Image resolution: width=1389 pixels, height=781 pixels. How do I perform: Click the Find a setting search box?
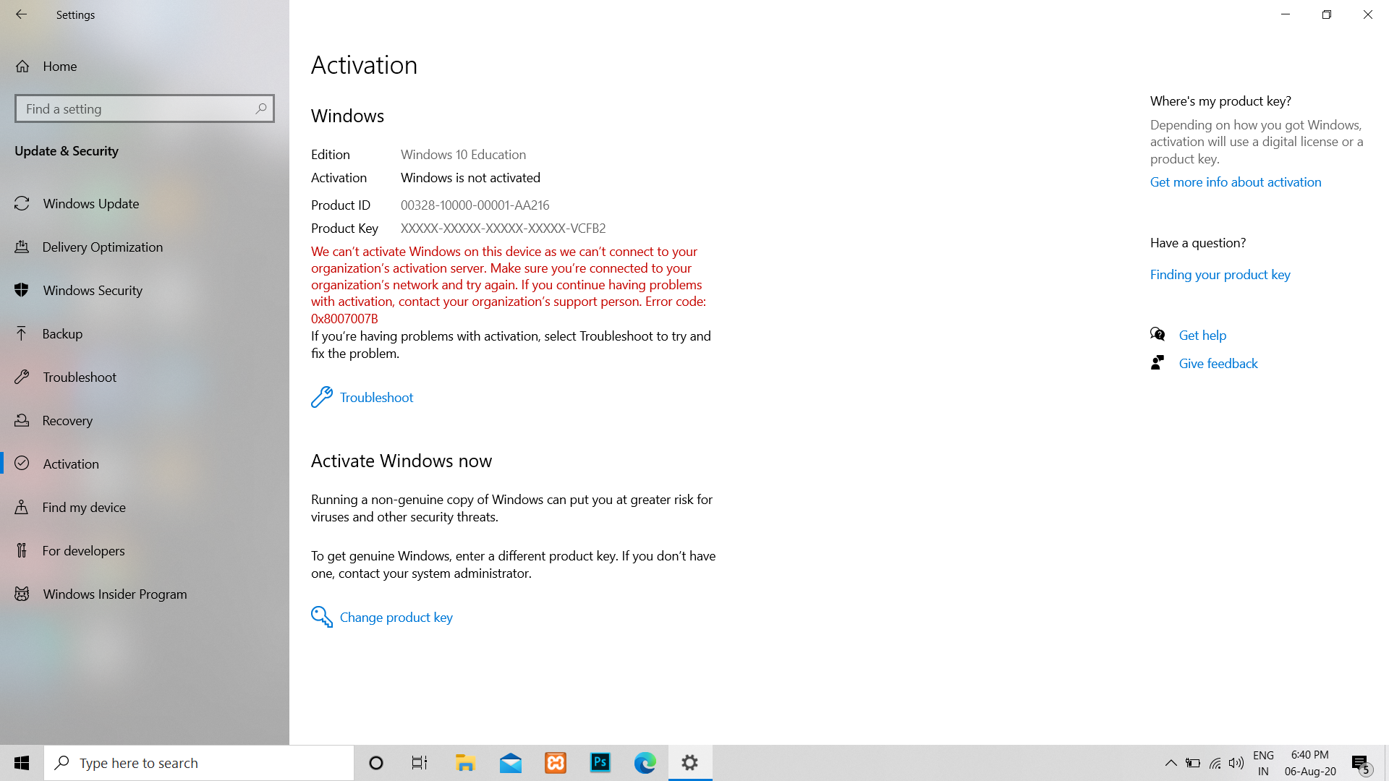pos(145,108)
